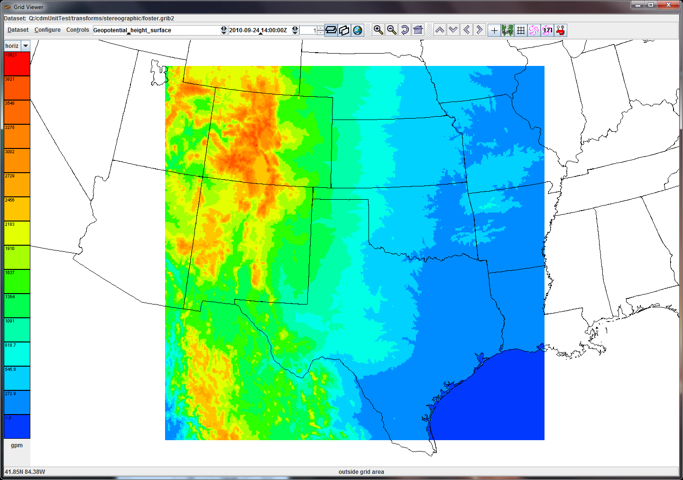Toggle the grid lines display button

pos(521,30)
